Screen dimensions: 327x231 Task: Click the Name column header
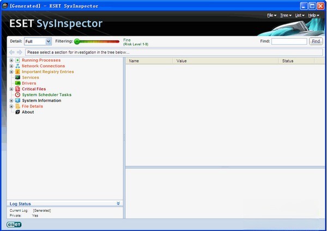pos(149,61)
